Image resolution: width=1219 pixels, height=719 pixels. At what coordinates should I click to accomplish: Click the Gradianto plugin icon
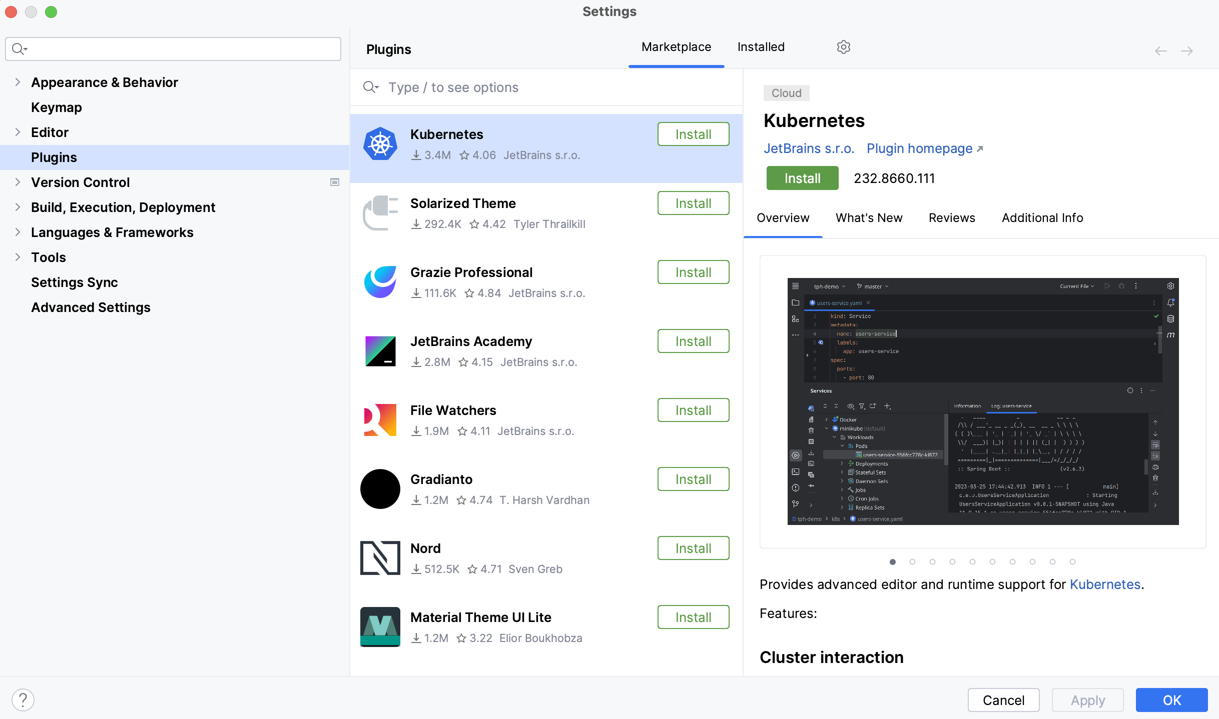(x=379, y=488)
